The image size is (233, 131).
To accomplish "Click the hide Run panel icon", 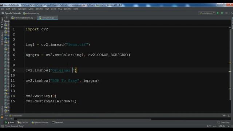I will [x=229, y=115].
